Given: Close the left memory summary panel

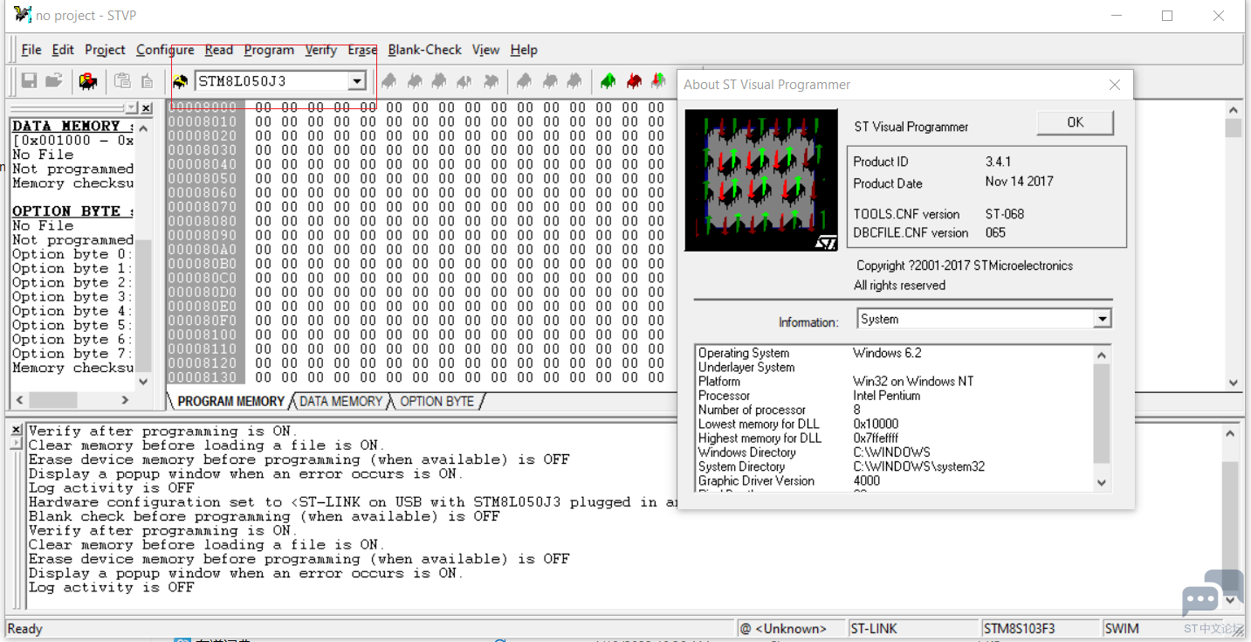Looking at the screenshot, I should tap(146, 108).
